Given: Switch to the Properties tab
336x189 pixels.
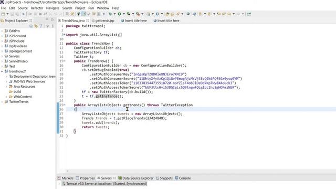Looking at the screenshot, I should pyautogui.click(x=85, y=178).
